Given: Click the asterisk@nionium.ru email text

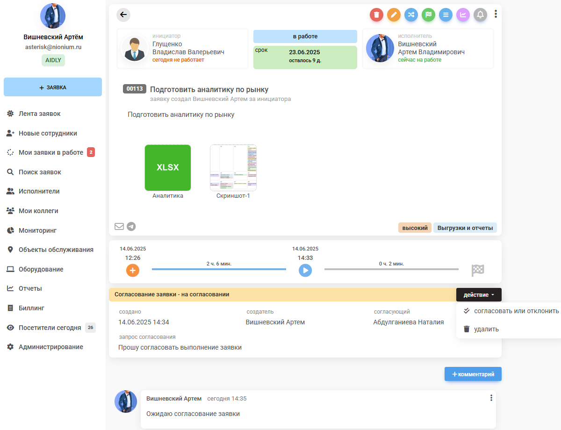Looking at the screenshot, I should pos(53,47).
